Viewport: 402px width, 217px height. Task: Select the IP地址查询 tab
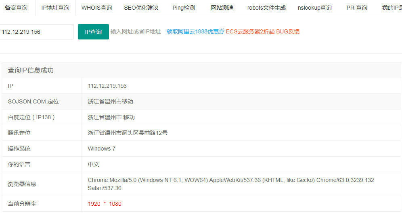tap(55, 8)
